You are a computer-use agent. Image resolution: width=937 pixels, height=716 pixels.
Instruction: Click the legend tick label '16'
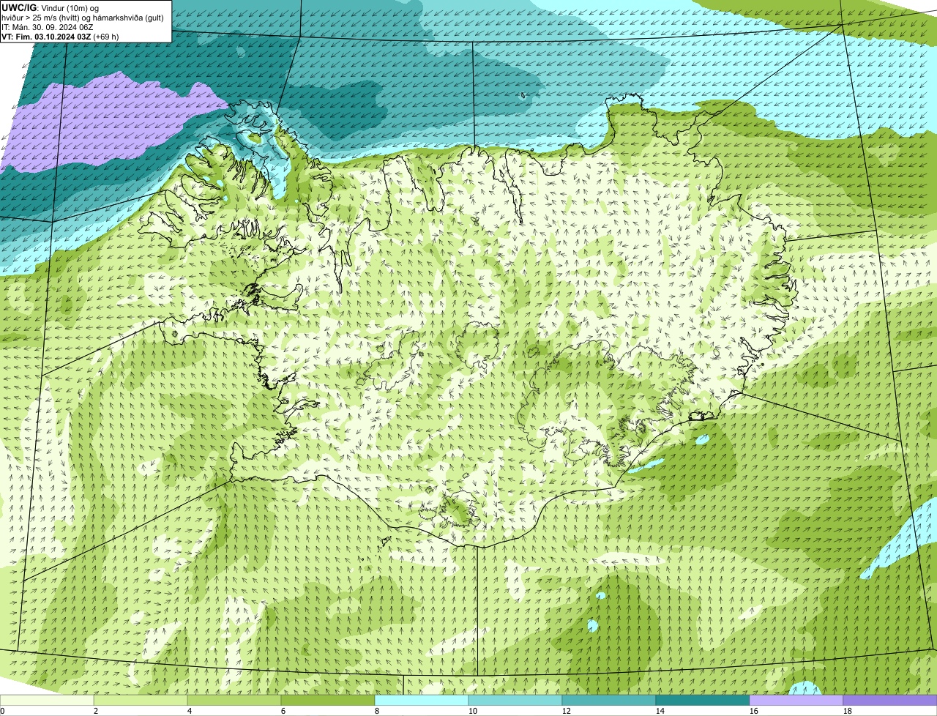tap(754, 711)
